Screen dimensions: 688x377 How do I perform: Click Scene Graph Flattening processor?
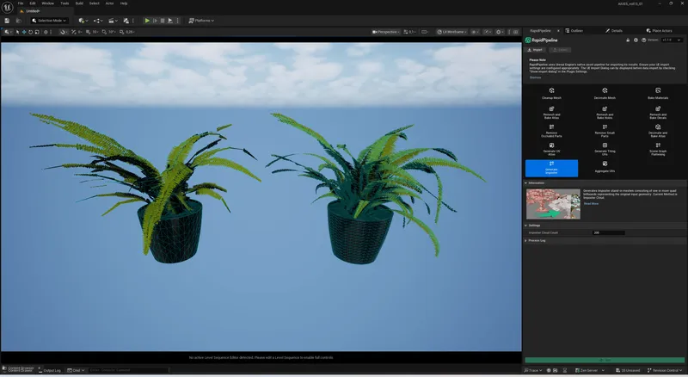pos(657,148)
